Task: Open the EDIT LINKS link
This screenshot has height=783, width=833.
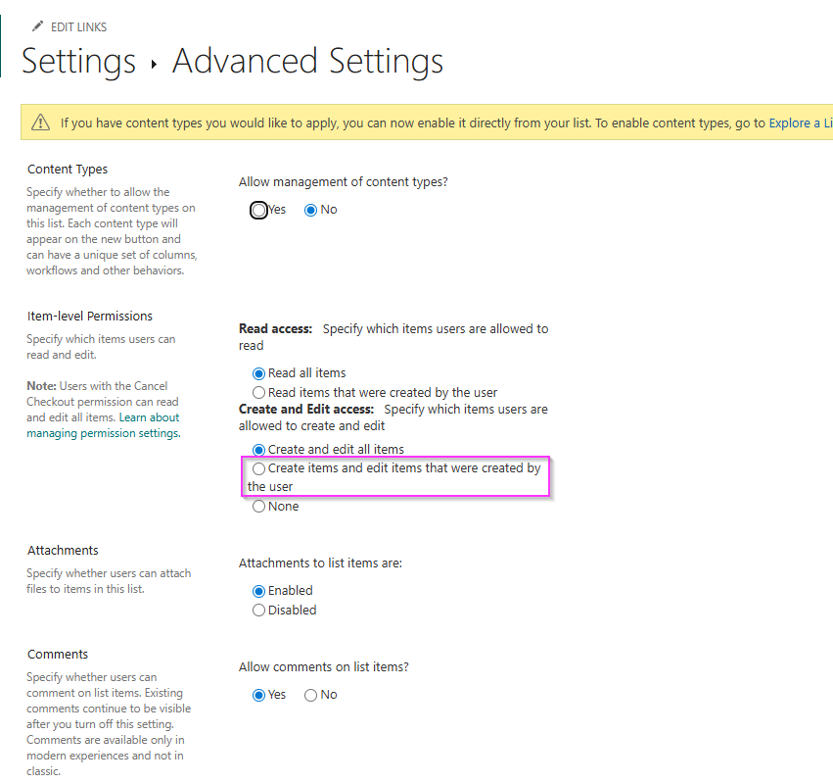Action: pyautogui.click(x=78, y=26)
